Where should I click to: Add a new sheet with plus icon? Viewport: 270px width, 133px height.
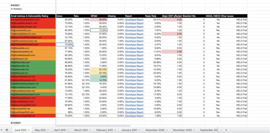[x=2, y=130]
